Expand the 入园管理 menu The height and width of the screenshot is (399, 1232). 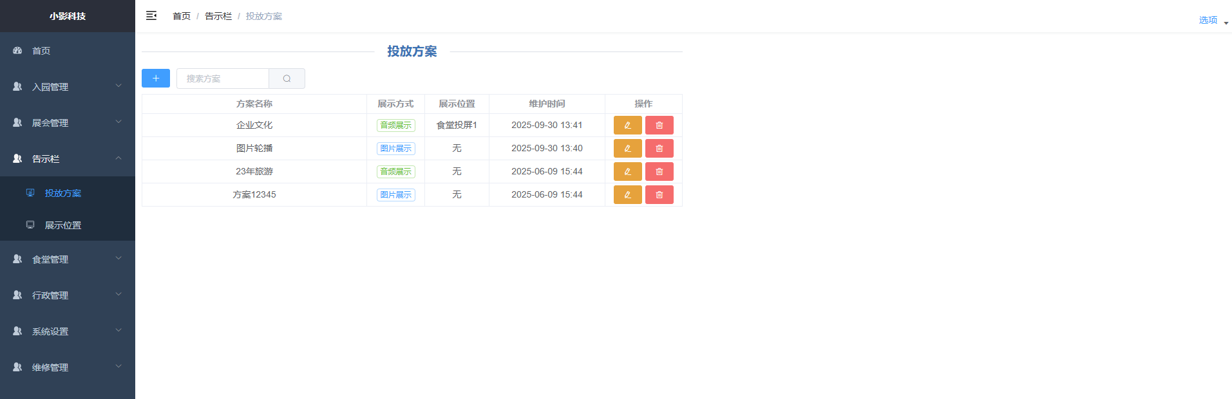pyautogui.click(x=68, y=86)
